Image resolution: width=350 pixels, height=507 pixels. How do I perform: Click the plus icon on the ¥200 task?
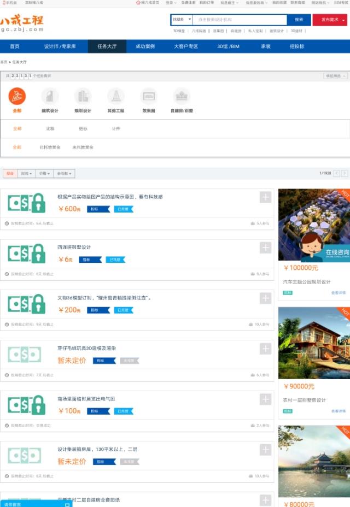265,298
